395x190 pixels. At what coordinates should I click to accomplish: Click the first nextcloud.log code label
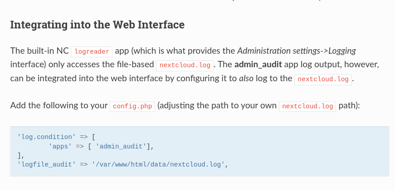click(185, 65)
